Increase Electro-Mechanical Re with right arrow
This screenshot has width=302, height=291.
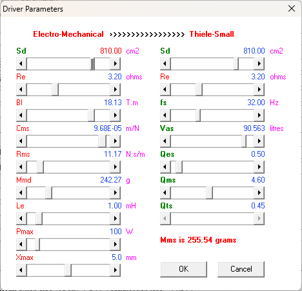[x=116, y=90]
